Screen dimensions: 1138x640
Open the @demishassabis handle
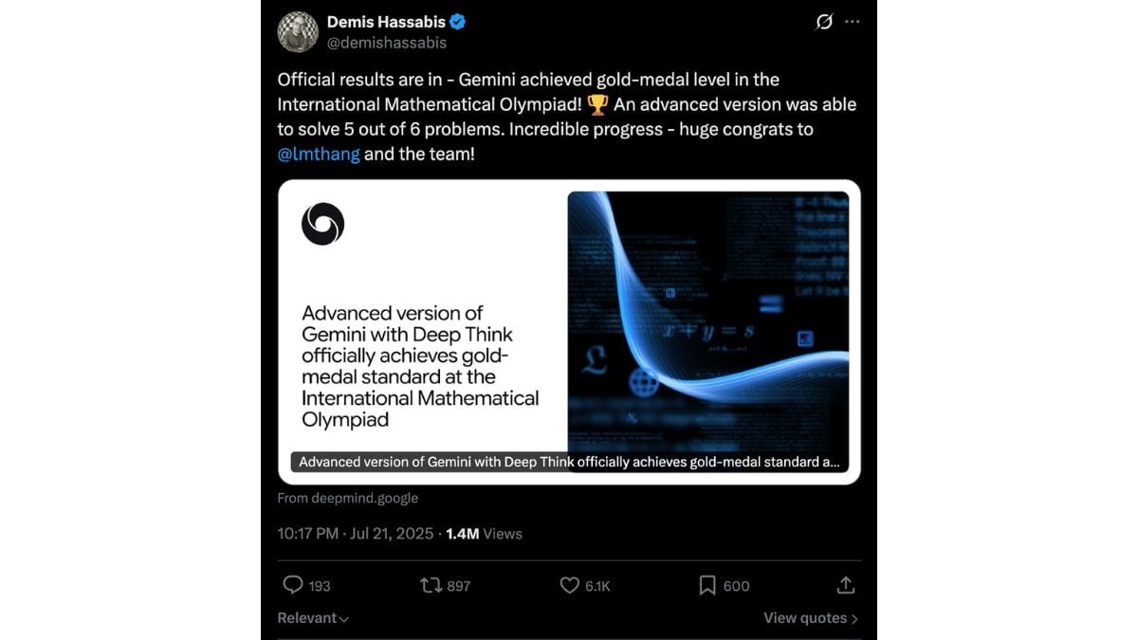pos(387,43)
